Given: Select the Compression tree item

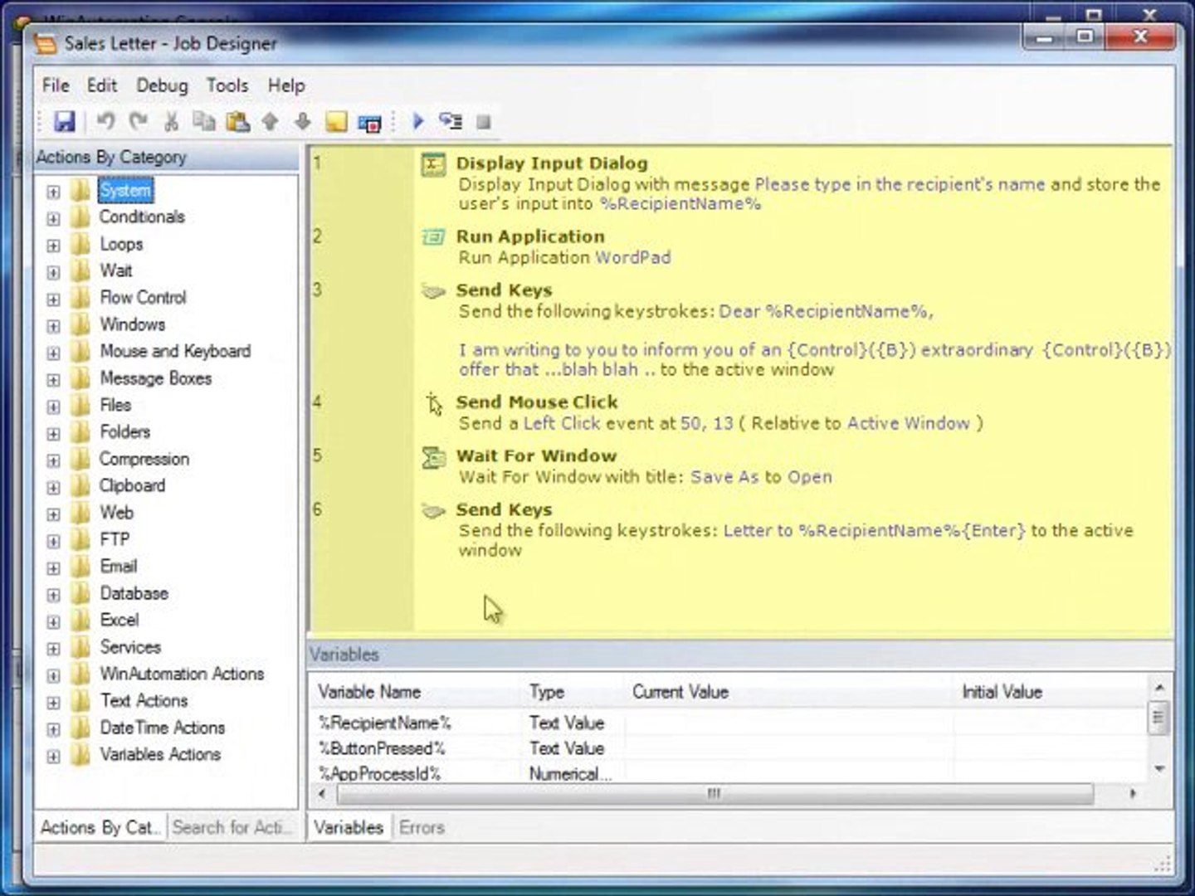Looking at the screenshot, I should pyautogui.click(x=144, y=459).
